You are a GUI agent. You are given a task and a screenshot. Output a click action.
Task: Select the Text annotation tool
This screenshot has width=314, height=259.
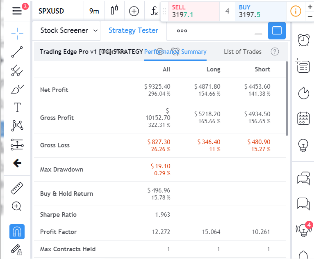pyautogui.click(x=17, y=108)
